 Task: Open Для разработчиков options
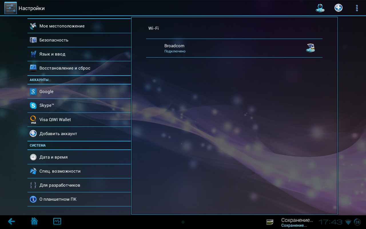[x=79, y=185]
